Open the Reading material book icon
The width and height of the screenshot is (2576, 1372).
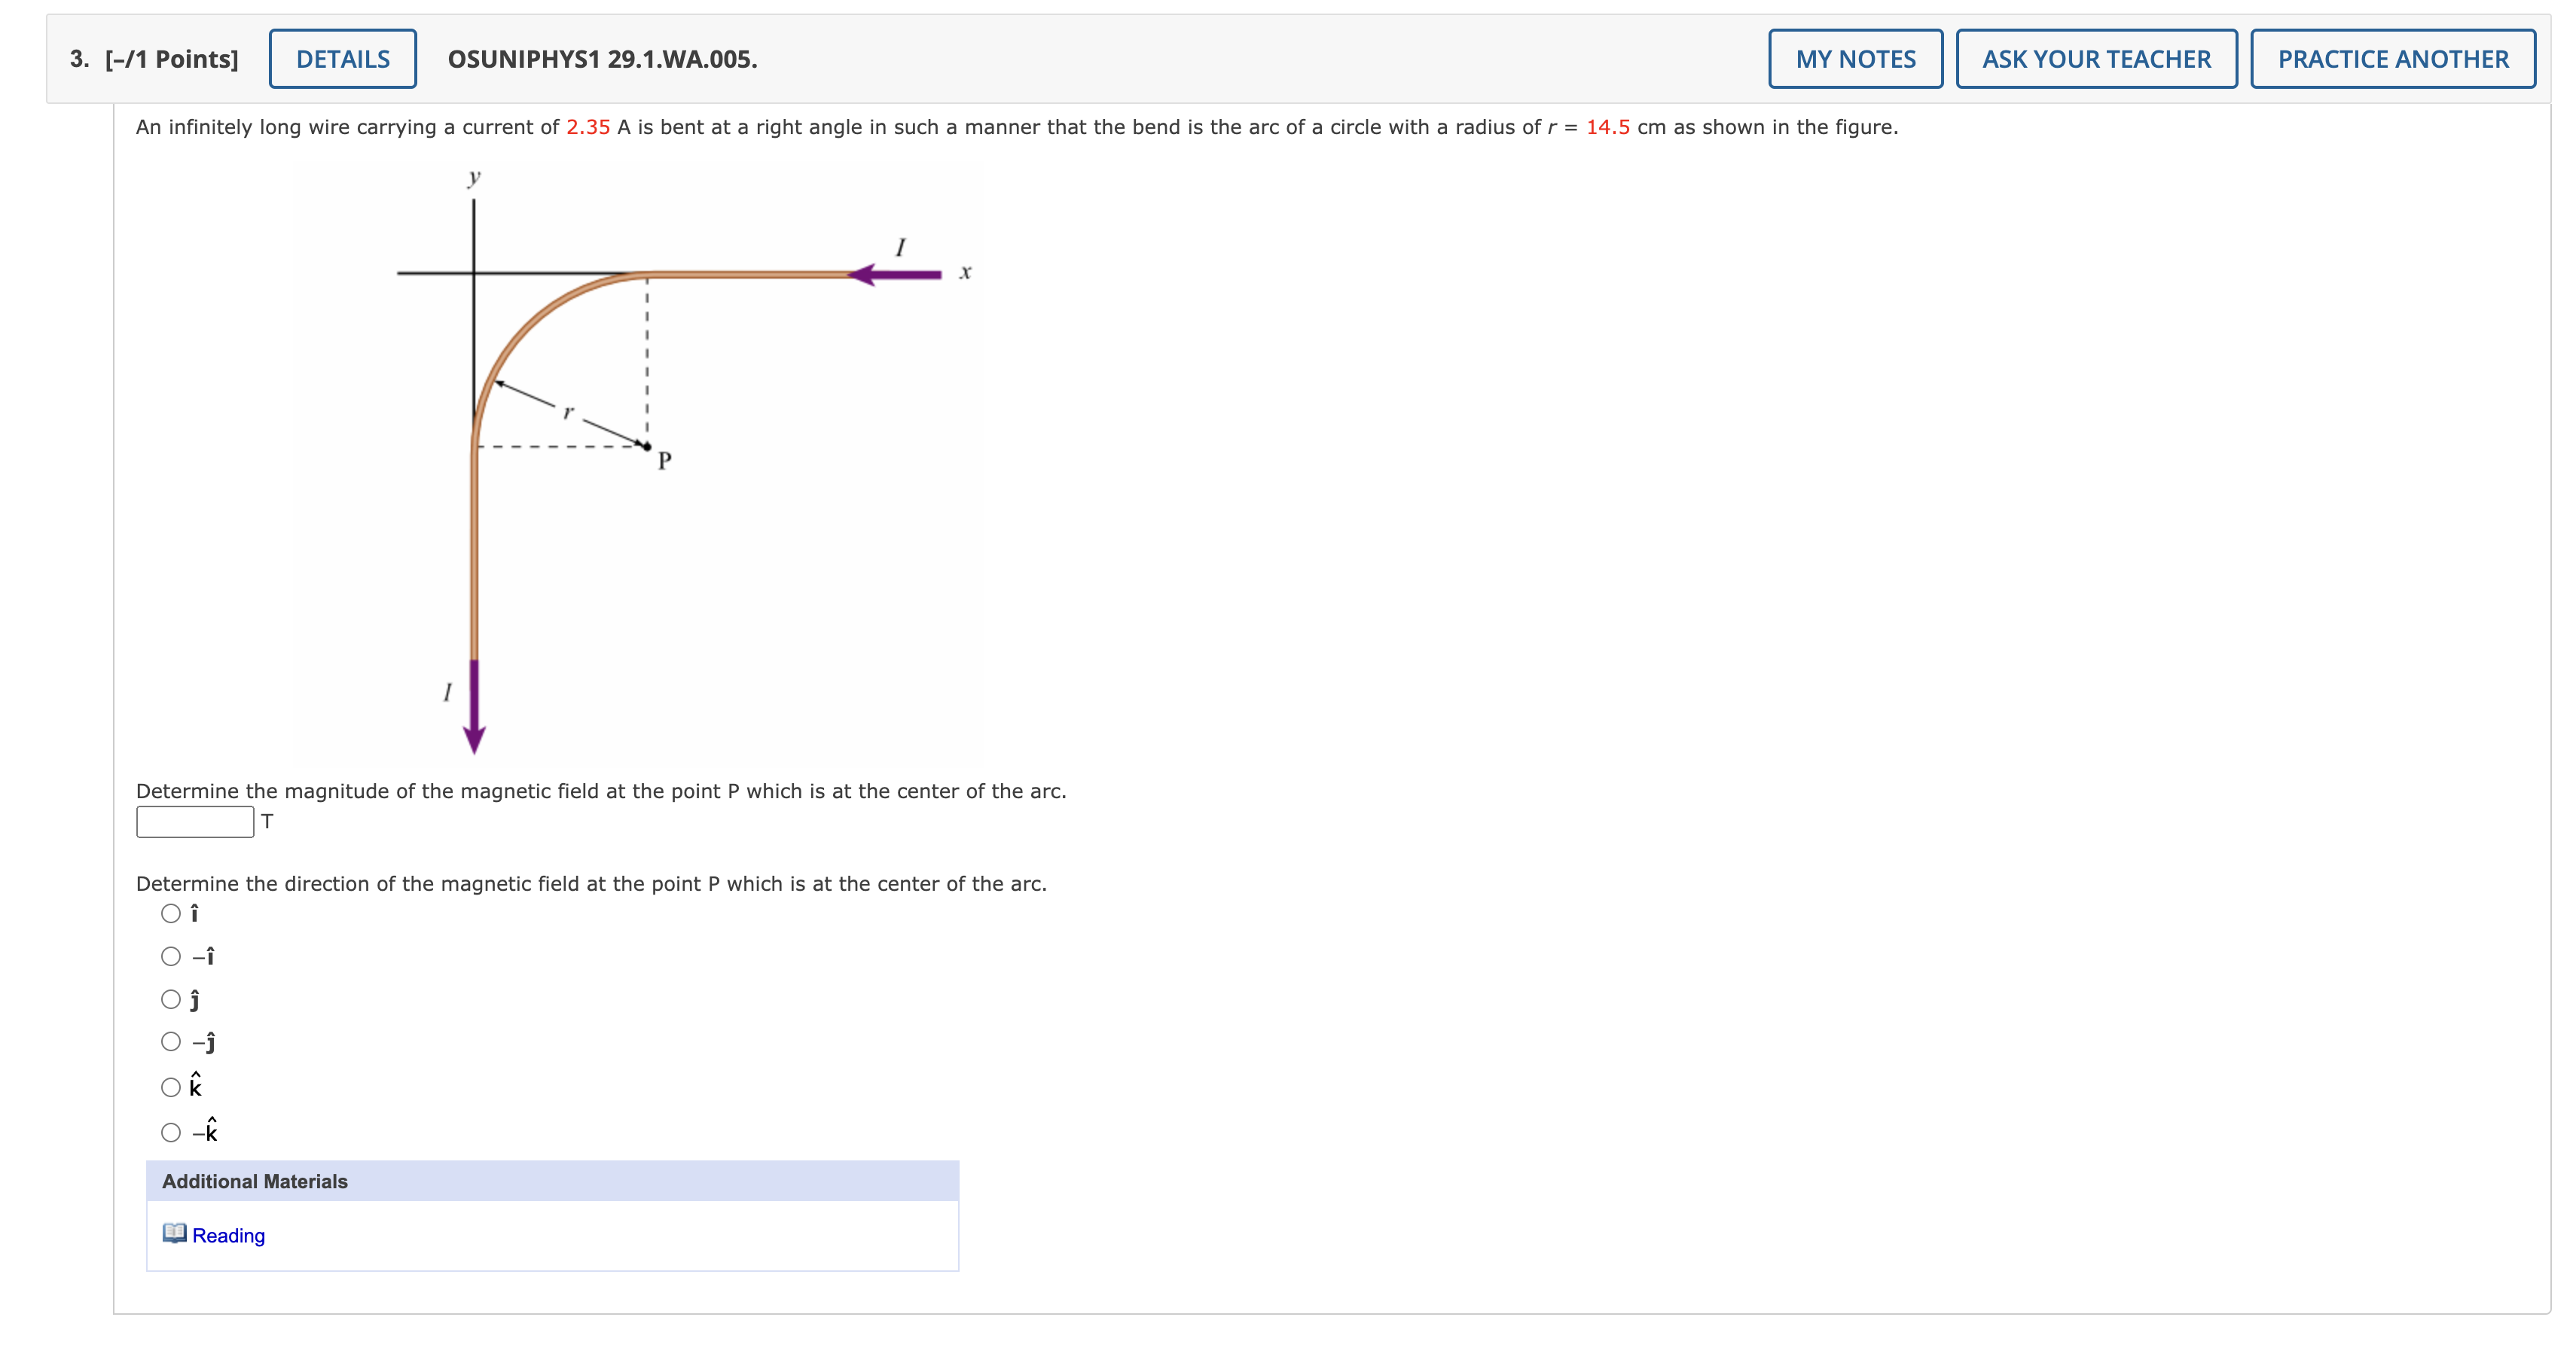(x=175, y=1234)
